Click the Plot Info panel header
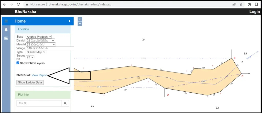This screenshot has height=113, width=262. click(43, 95)
